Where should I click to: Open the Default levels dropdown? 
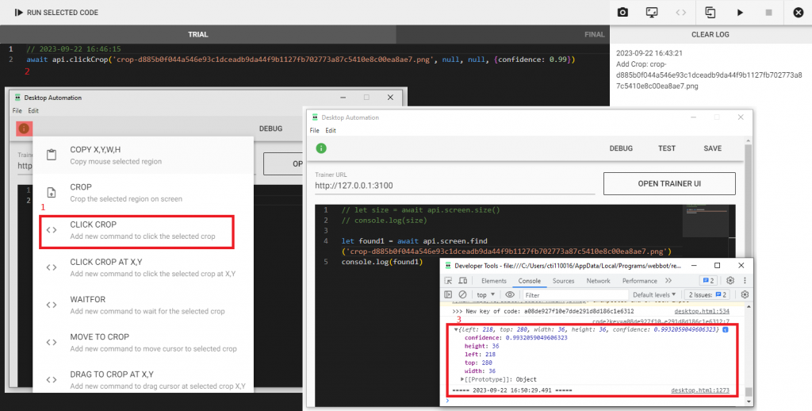tap(656, 294)
